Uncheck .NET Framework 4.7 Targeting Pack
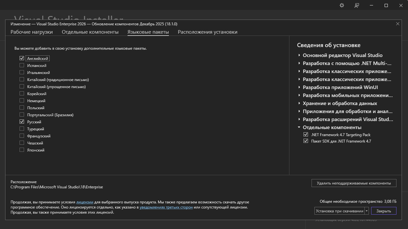Screen dimensions: 408x229 305,135
